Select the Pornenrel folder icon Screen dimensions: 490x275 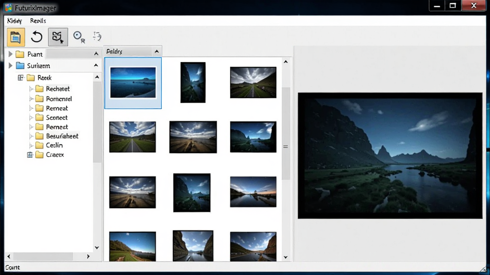[39, 99]
